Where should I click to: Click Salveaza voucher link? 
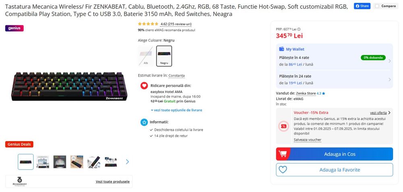tap(307, 140)
